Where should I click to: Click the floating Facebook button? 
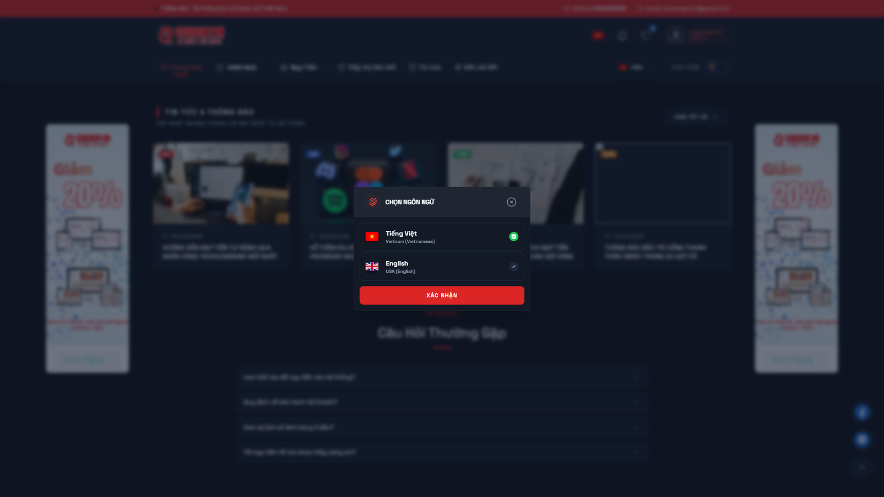click(862, 413)
